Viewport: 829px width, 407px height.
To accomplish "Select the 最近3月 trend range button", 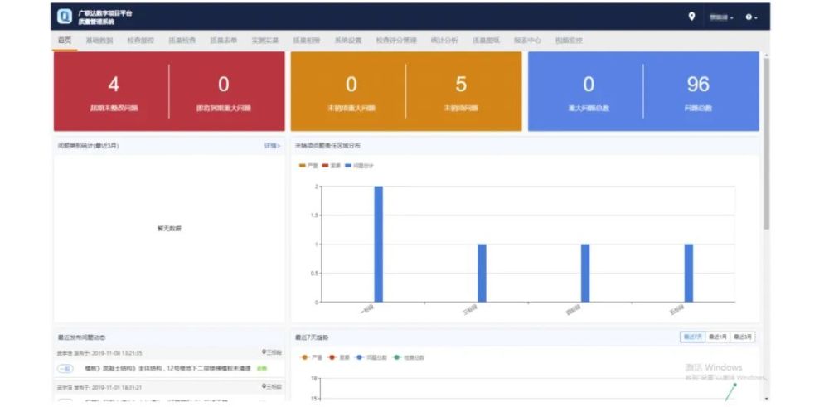I will 742,337.
